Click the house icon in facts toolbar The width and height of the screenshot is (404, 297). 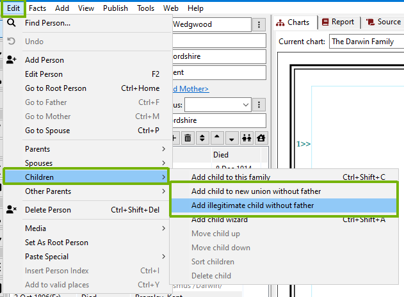[261, 138]
